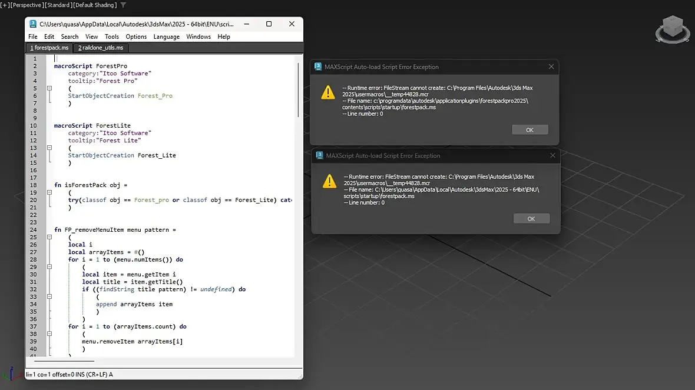
Task: Click OK in the upper error dialog
Action: click(529, 129)
